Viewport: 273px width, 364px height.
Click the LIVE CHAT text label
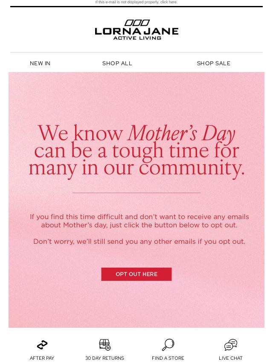pos(230,358)
